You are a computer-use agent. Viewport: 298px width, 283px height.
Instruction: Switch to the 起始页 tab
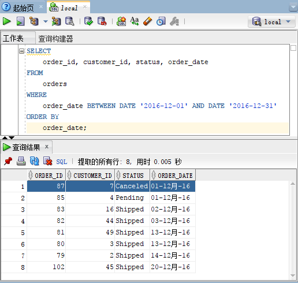[x=23, y=8]
